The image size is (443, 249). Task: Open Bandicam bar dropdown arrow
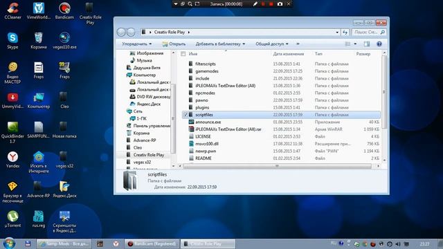coord(175,4)
